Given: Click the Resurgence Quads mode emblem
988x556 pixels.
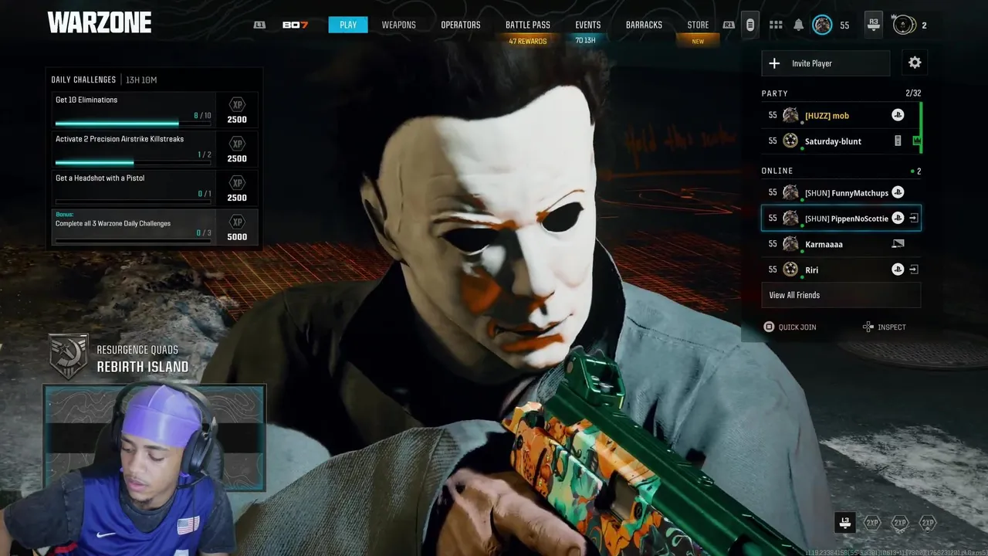Looking at the screenshot, I should click(69, 356).
